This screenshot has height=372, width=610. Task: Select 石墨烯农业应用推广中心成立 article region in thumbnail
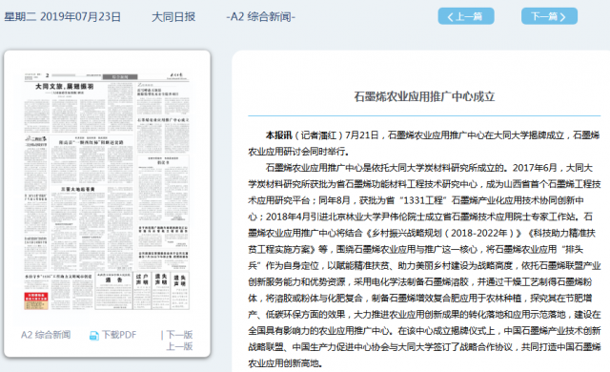coord(163,134)
